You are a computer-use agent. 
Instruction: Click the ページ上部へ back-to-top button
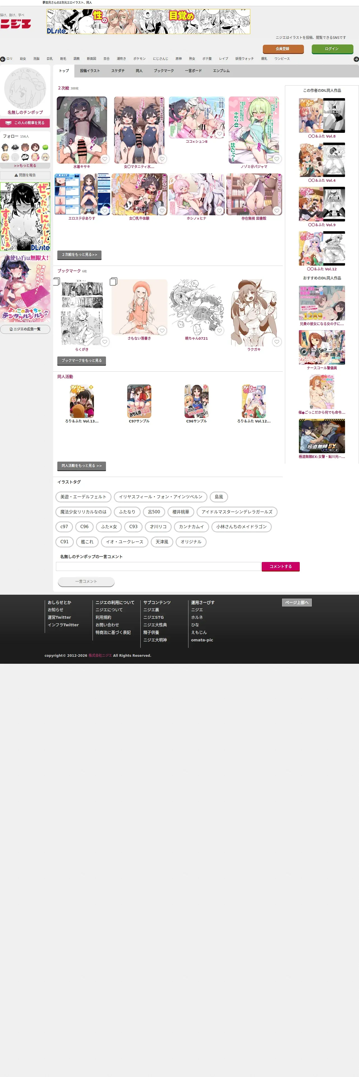(297, 603)
